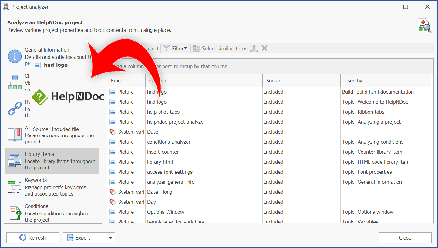Select the access-font-settings row
Viewport: 438px width, 248px height.
point(269,172)
